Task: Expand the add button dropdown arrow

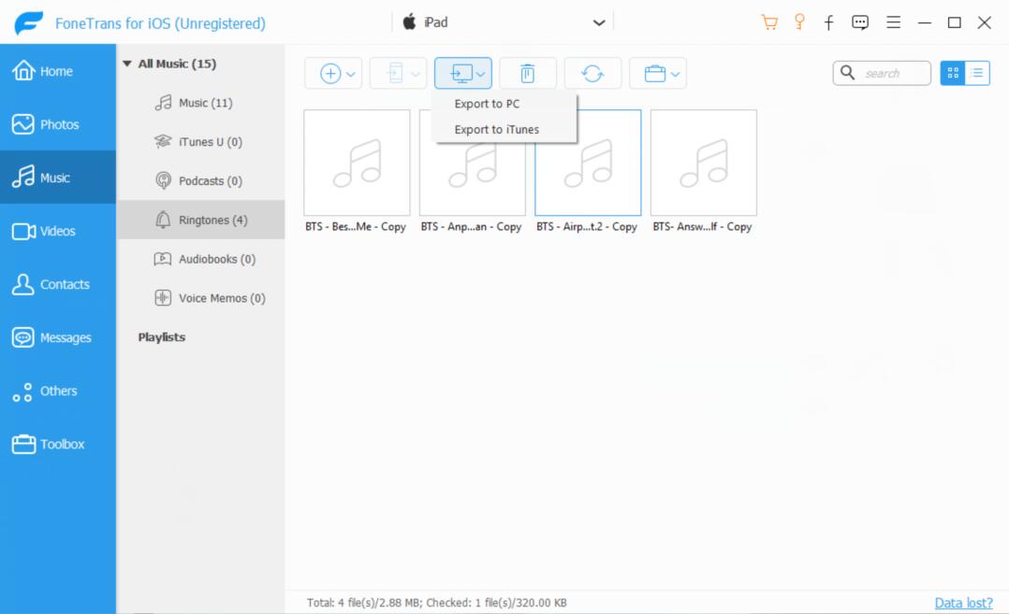Action: click(x=351, y=75)
